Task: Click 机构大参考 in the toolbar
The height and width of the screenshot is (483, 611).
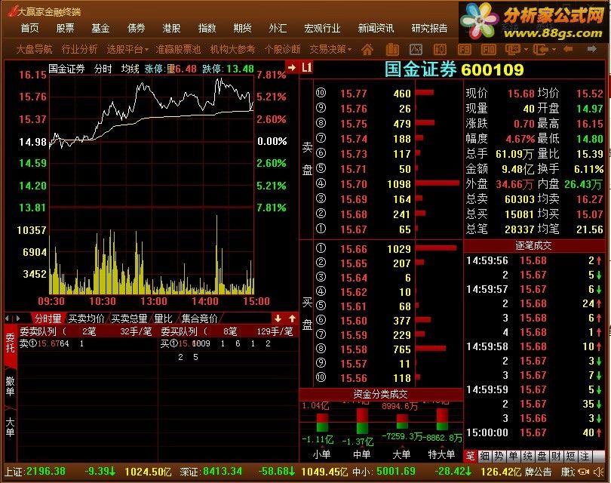Action: (x=232, y=49)
